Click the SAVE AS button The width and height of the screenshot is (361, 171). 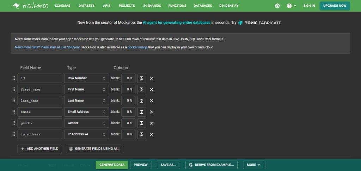click(x=169, y=165)
